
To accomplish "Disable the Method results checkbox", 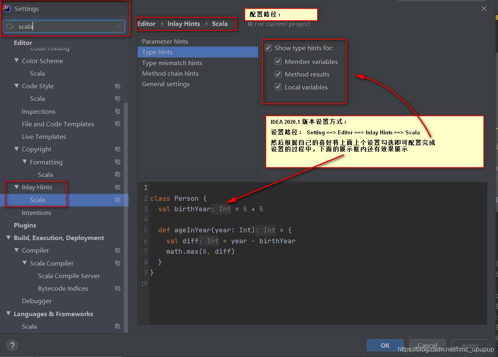I will coord(278,74).
